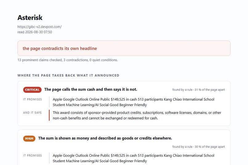Viewport: 248px width, 165px height.
Task: Select the 'read 2026-08-30 07:50' timestamp
Action: pyautogui.click(x=35, y=32)
